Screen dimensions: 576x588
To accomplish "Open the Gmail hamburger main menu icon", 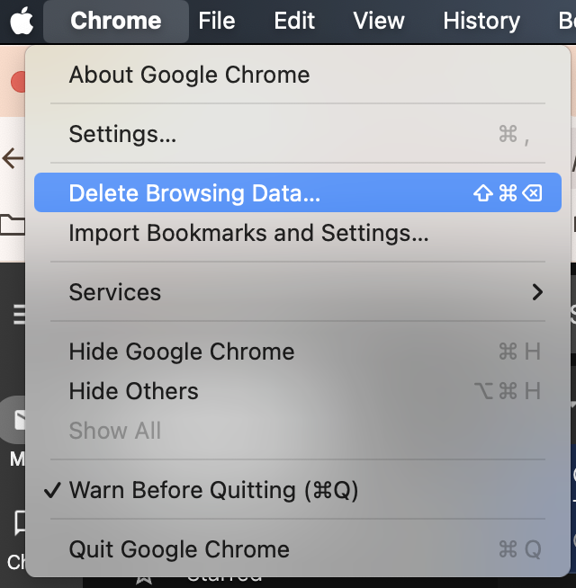I will pyautogui.click(x=19, y=315).
